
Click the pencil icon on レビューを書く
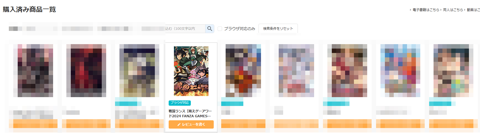(179, 125)
